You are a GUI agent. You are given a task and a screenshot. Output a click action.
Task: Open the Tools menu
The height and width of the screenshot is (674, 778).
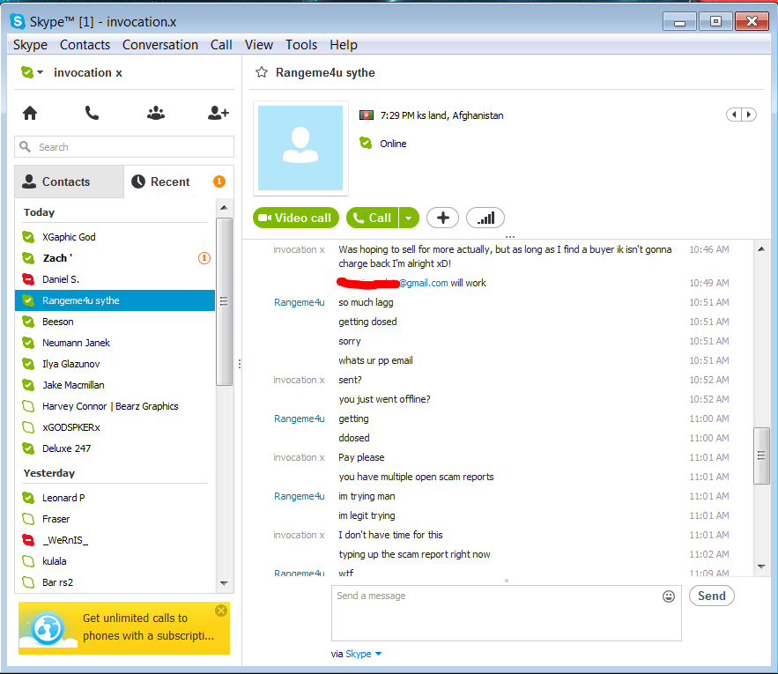pos(301,45)
